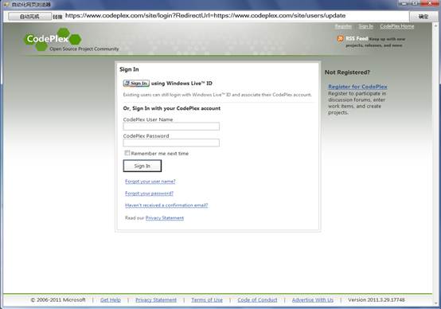The image size is (441, 309).
Task: Click the CodePlex logo
Action: click(53, 39)
